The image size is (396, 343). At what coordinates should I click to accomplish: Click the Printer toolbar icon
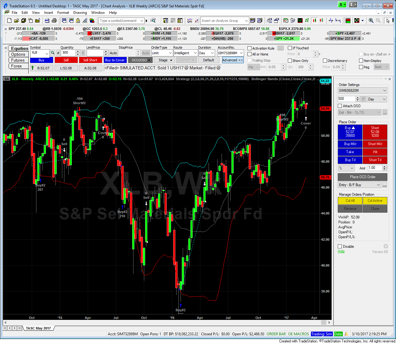[54, 21]
